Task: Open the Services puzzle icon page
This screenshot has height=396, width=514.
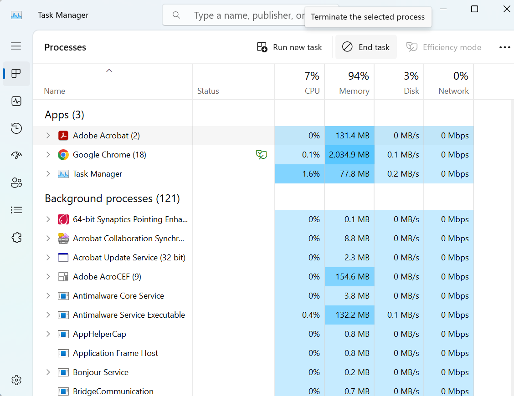Action: tap(16, 238)
